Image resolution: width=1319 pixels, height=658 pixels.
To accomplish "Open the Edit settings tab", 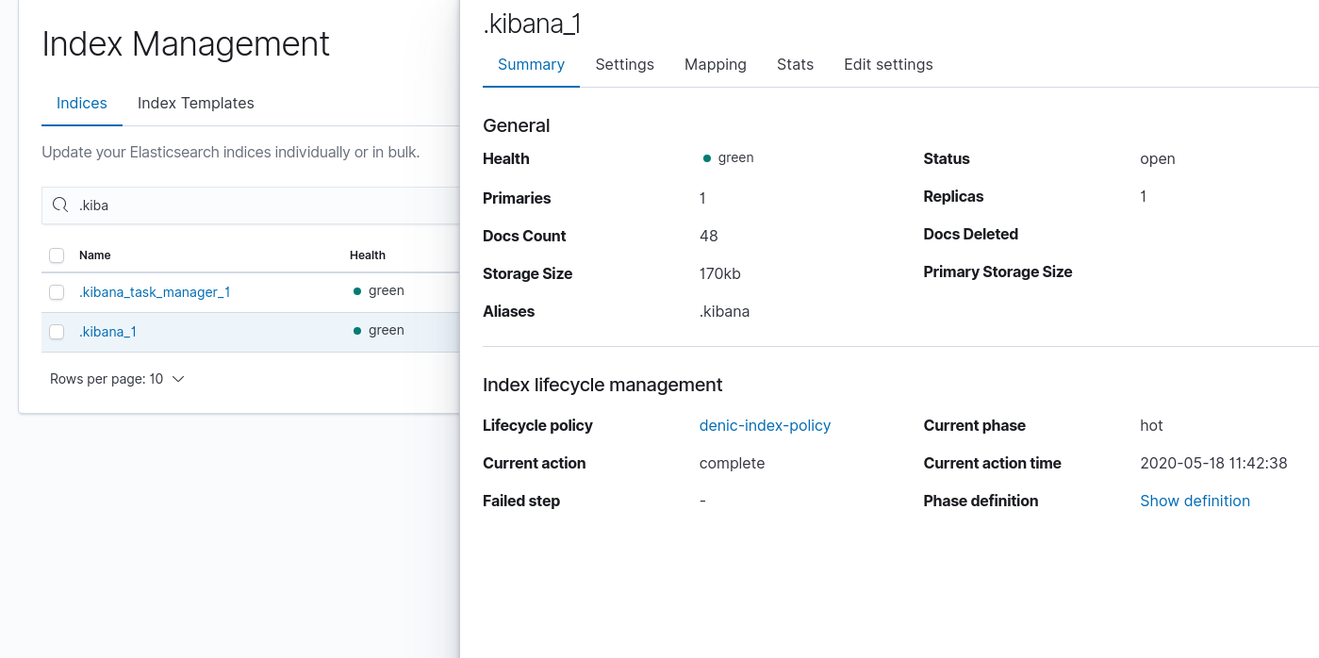I will 888,64.
